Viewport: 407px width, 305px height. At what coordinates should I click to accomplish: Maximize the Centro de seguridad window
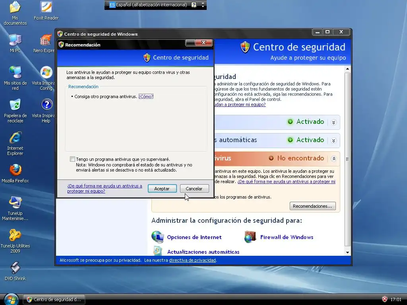pos(328,32)
